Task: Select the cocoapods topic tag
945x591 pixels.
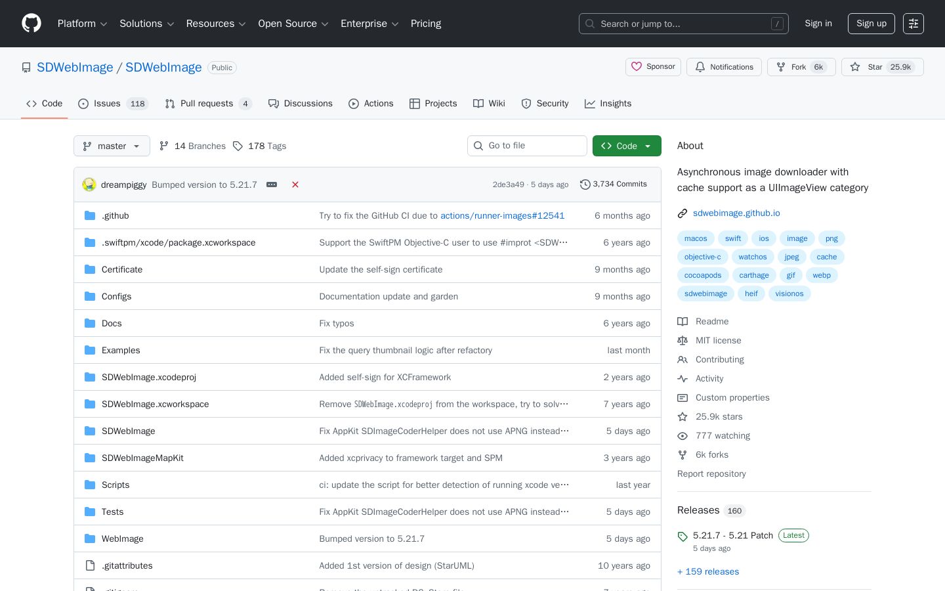Action: [703, 275]
